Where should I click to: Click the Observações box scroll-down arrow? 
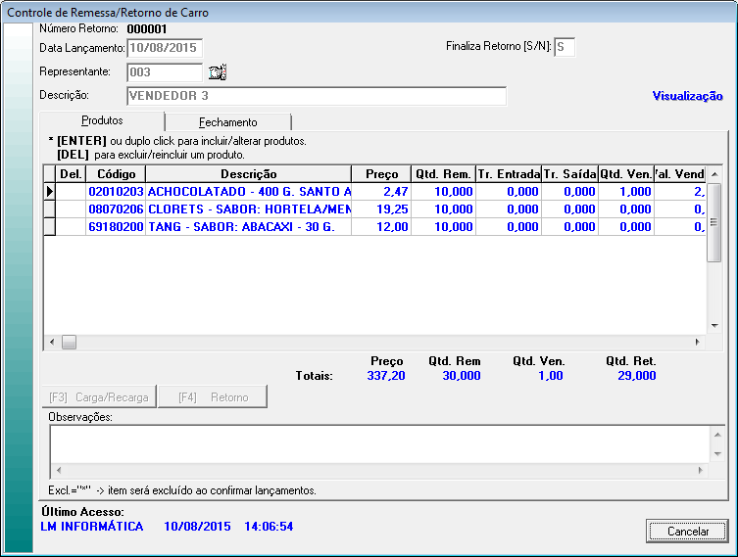pos(716,454)
